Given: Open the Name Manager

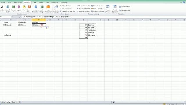Looking at the screenshot, I should 56,9.
